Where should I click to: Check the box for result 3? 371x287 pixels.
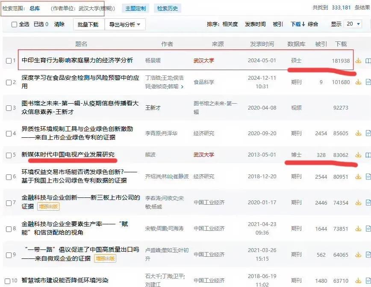pyautogui.click(x=9, y=108)
